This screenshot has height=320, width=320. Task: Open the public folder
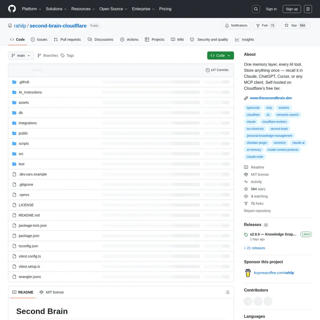pos(23,133)
